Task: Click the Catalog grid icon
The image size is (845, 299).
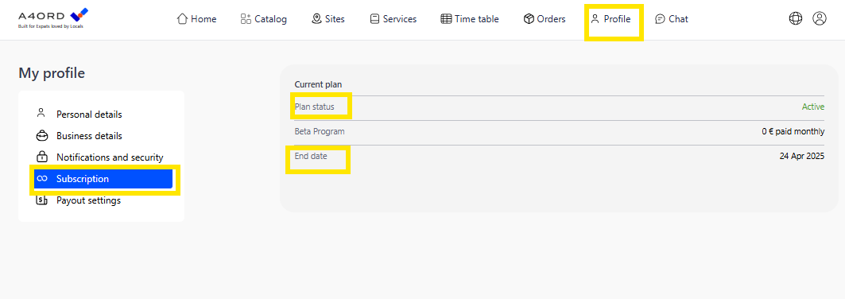Action: click(246, 19)
